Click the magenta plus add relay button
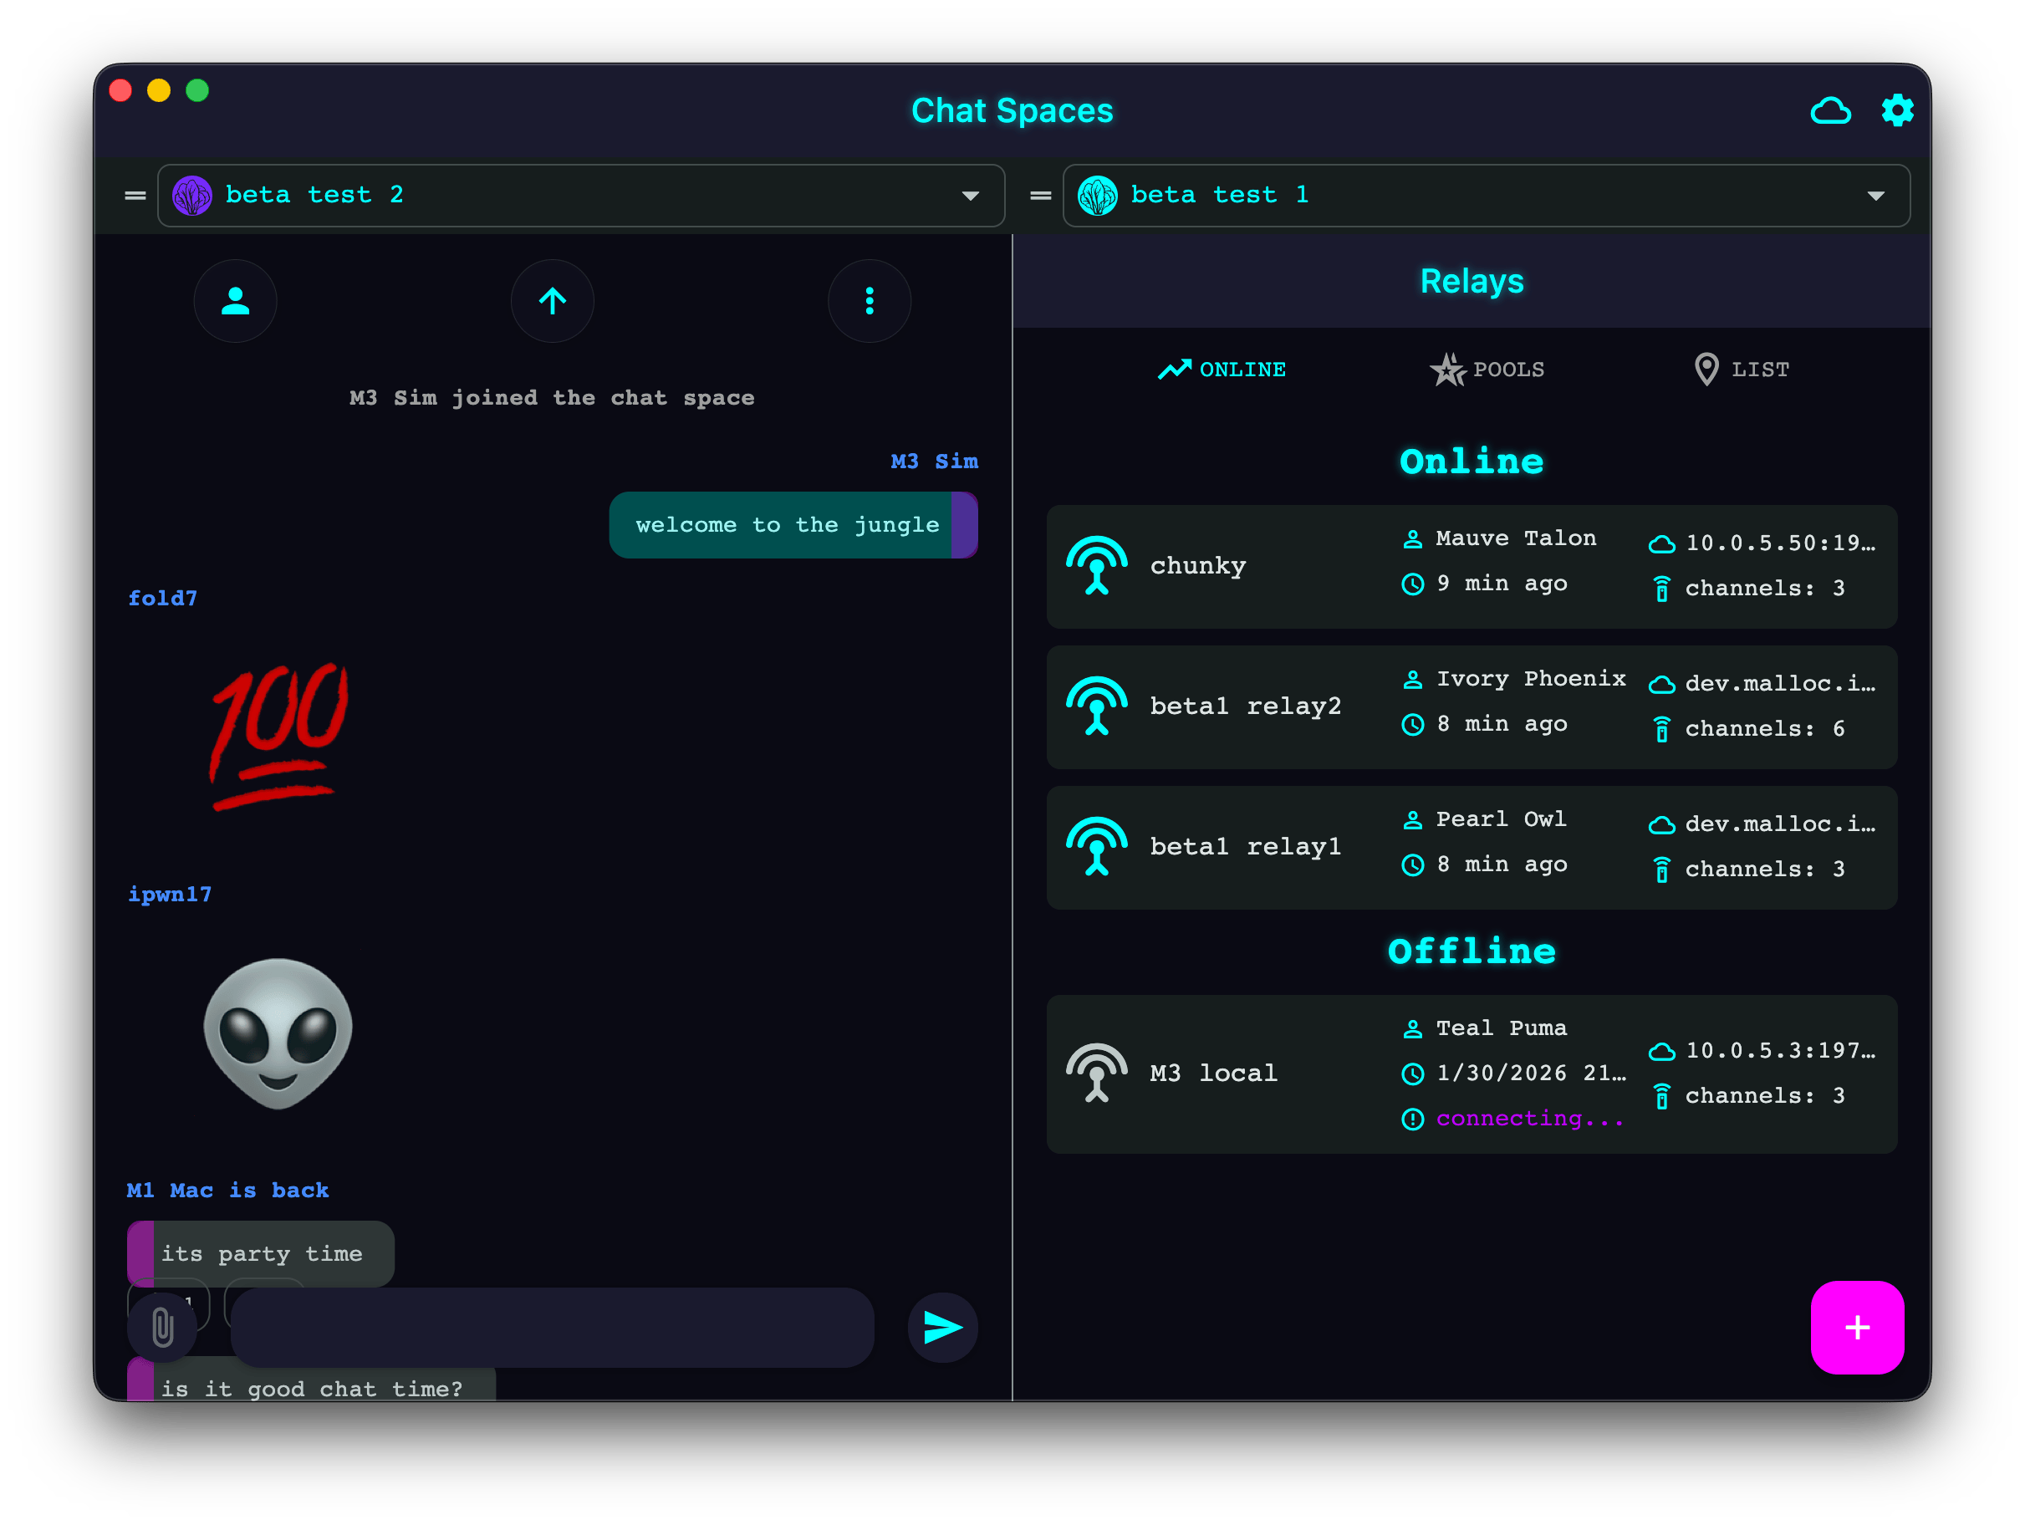2025x1525 pixels. [x=1857, y=1328]
